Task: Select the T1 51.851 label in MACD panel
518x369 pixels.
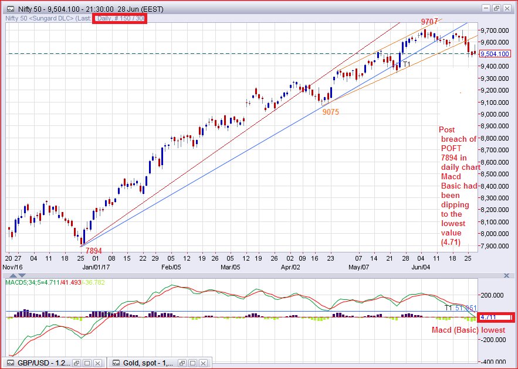Action: [x=461, y=307]
